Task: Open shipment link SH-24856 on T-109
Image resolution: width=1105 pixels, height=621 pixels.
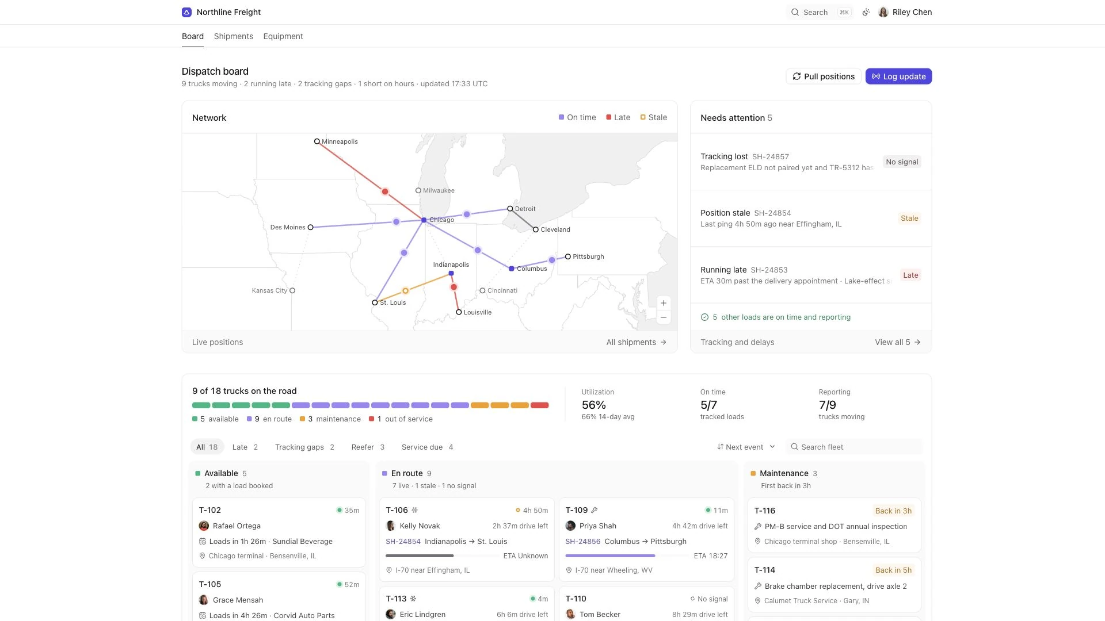Action: [582, 542]
